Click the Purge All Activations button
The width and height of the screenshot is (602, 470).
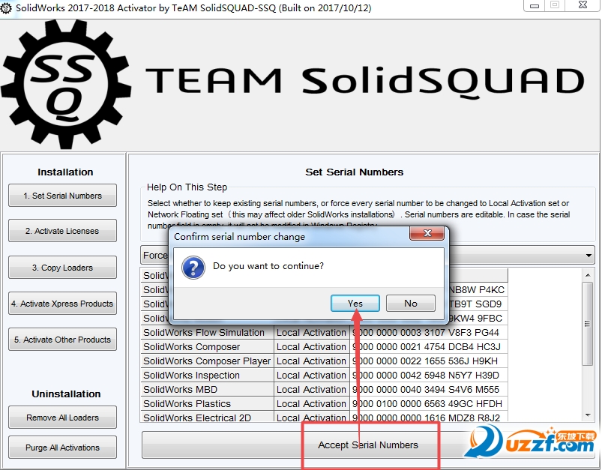click(x=62, y=448)
